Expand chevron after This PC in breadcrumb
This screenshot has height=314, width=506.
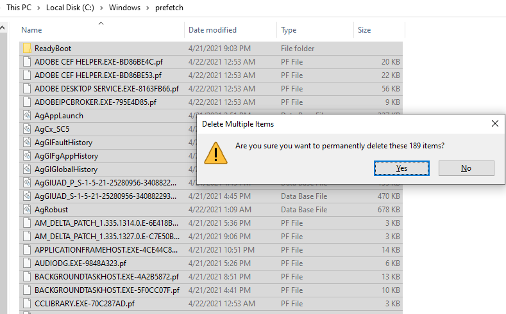[38, 8]
